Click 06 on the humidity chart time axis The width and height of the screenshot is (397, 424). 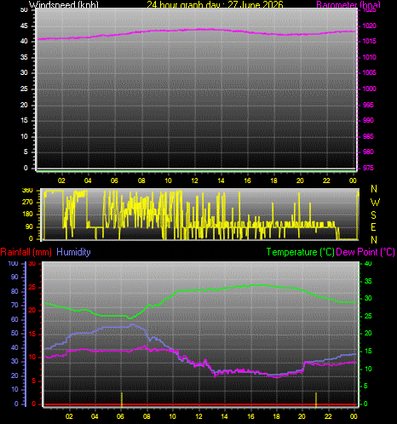pos(120,416)
